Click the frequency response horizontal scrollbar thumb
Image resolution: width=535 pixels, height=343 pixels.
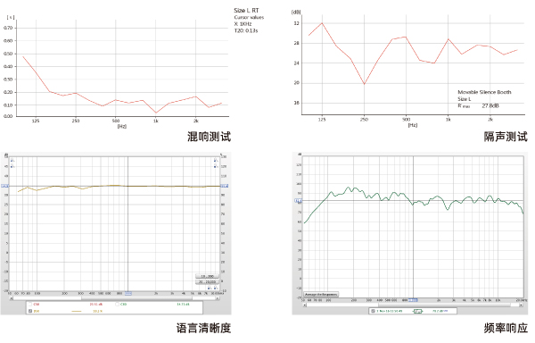(x=444, y=305)
